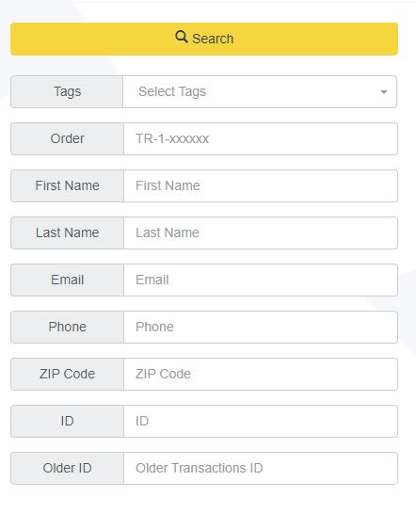Click into the First Name text box

click(261, 185)
